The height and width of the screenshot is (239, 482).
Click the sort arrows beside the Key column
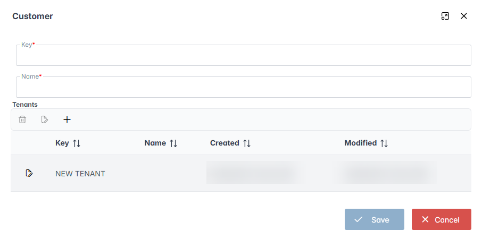tap(77, 143)
